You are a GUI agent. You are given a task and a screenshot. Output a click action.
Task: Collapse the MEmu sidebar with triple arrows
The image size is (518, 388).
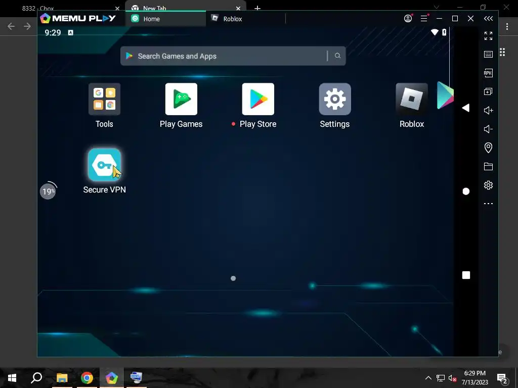488,19
